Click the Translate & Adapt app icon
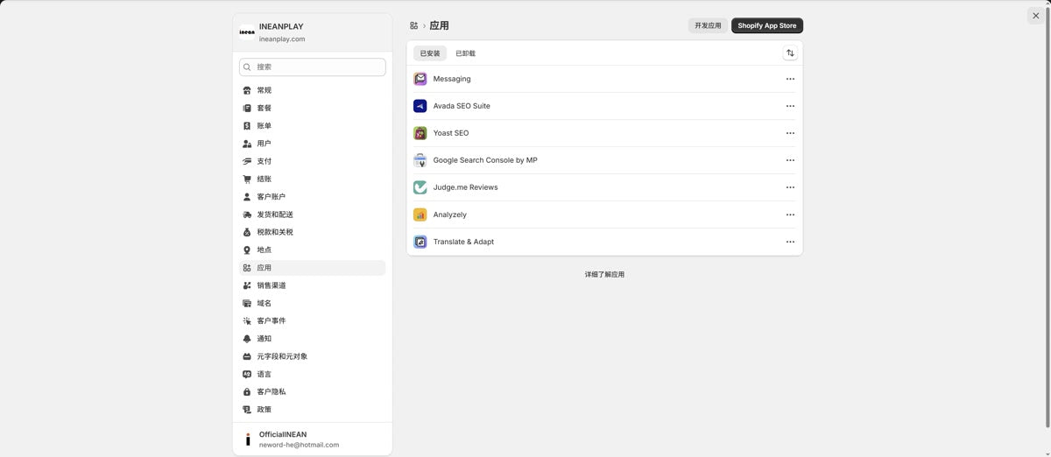The image size is (1051, 457). pos(420,242)
